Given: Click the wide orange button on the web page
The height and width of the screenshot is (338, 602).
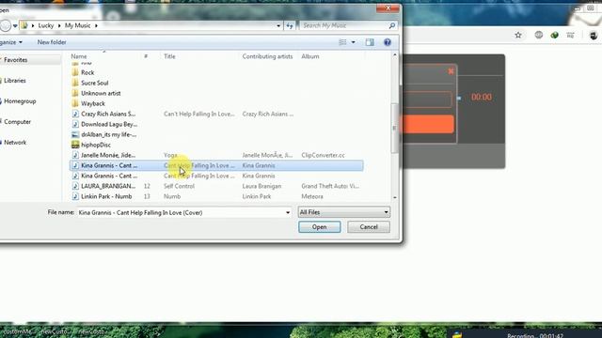Looking at the screenshot, I should pos(428,124).
